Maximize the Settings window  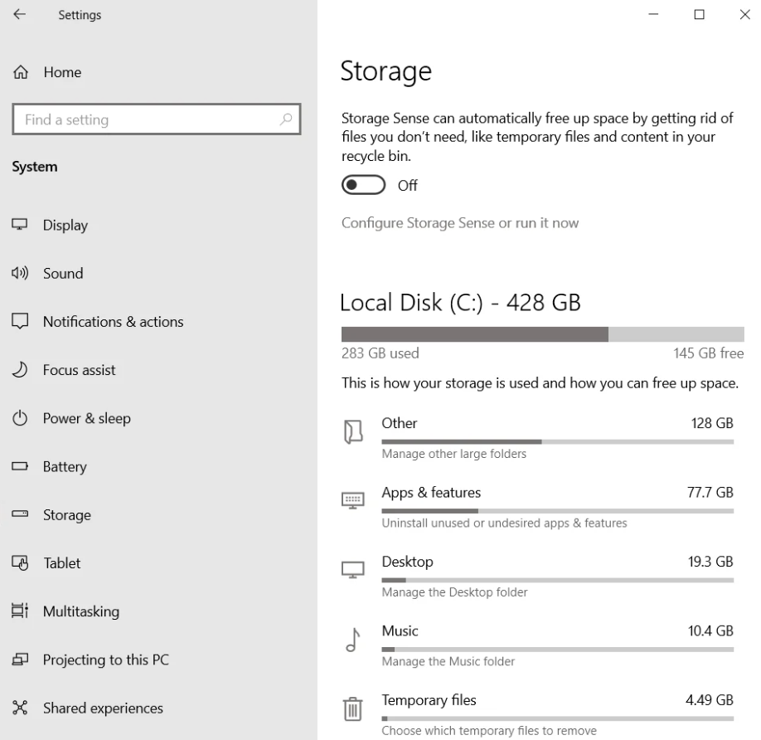point(699,15)
